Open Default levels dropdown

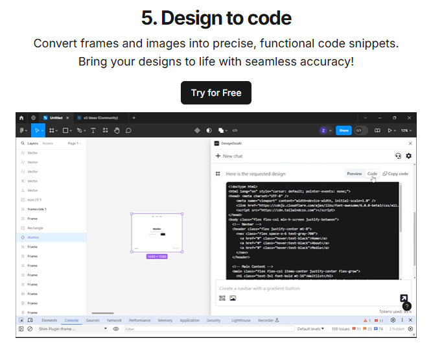click(310, 329)
